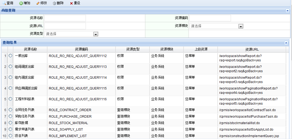Image resolution: width=292 pixels, height=139 pixels.
Task: Open the 资源类型 dropdown
Action: pyautogui.click(x=95, y=34)
